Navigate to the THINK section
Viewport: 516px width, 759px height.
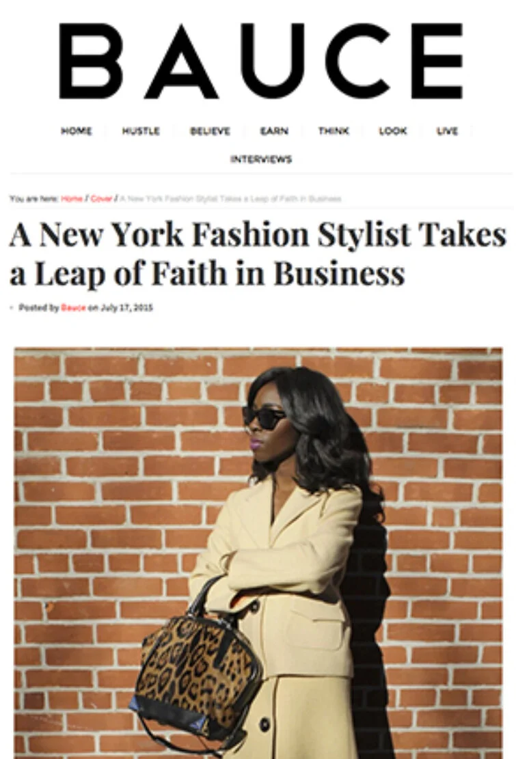[x=334, y=130]
